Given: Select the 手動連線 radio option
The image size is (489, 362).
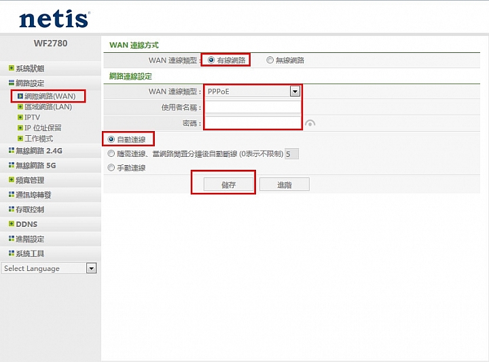Looking at the screenshot, I should pos(111,168).
